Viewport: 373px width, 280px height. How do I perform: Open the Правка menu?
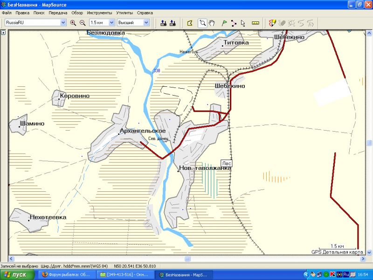22,13
